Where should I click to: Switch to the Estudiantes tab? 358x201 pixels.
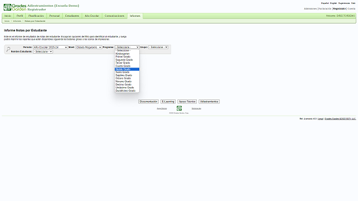[72, 16]
